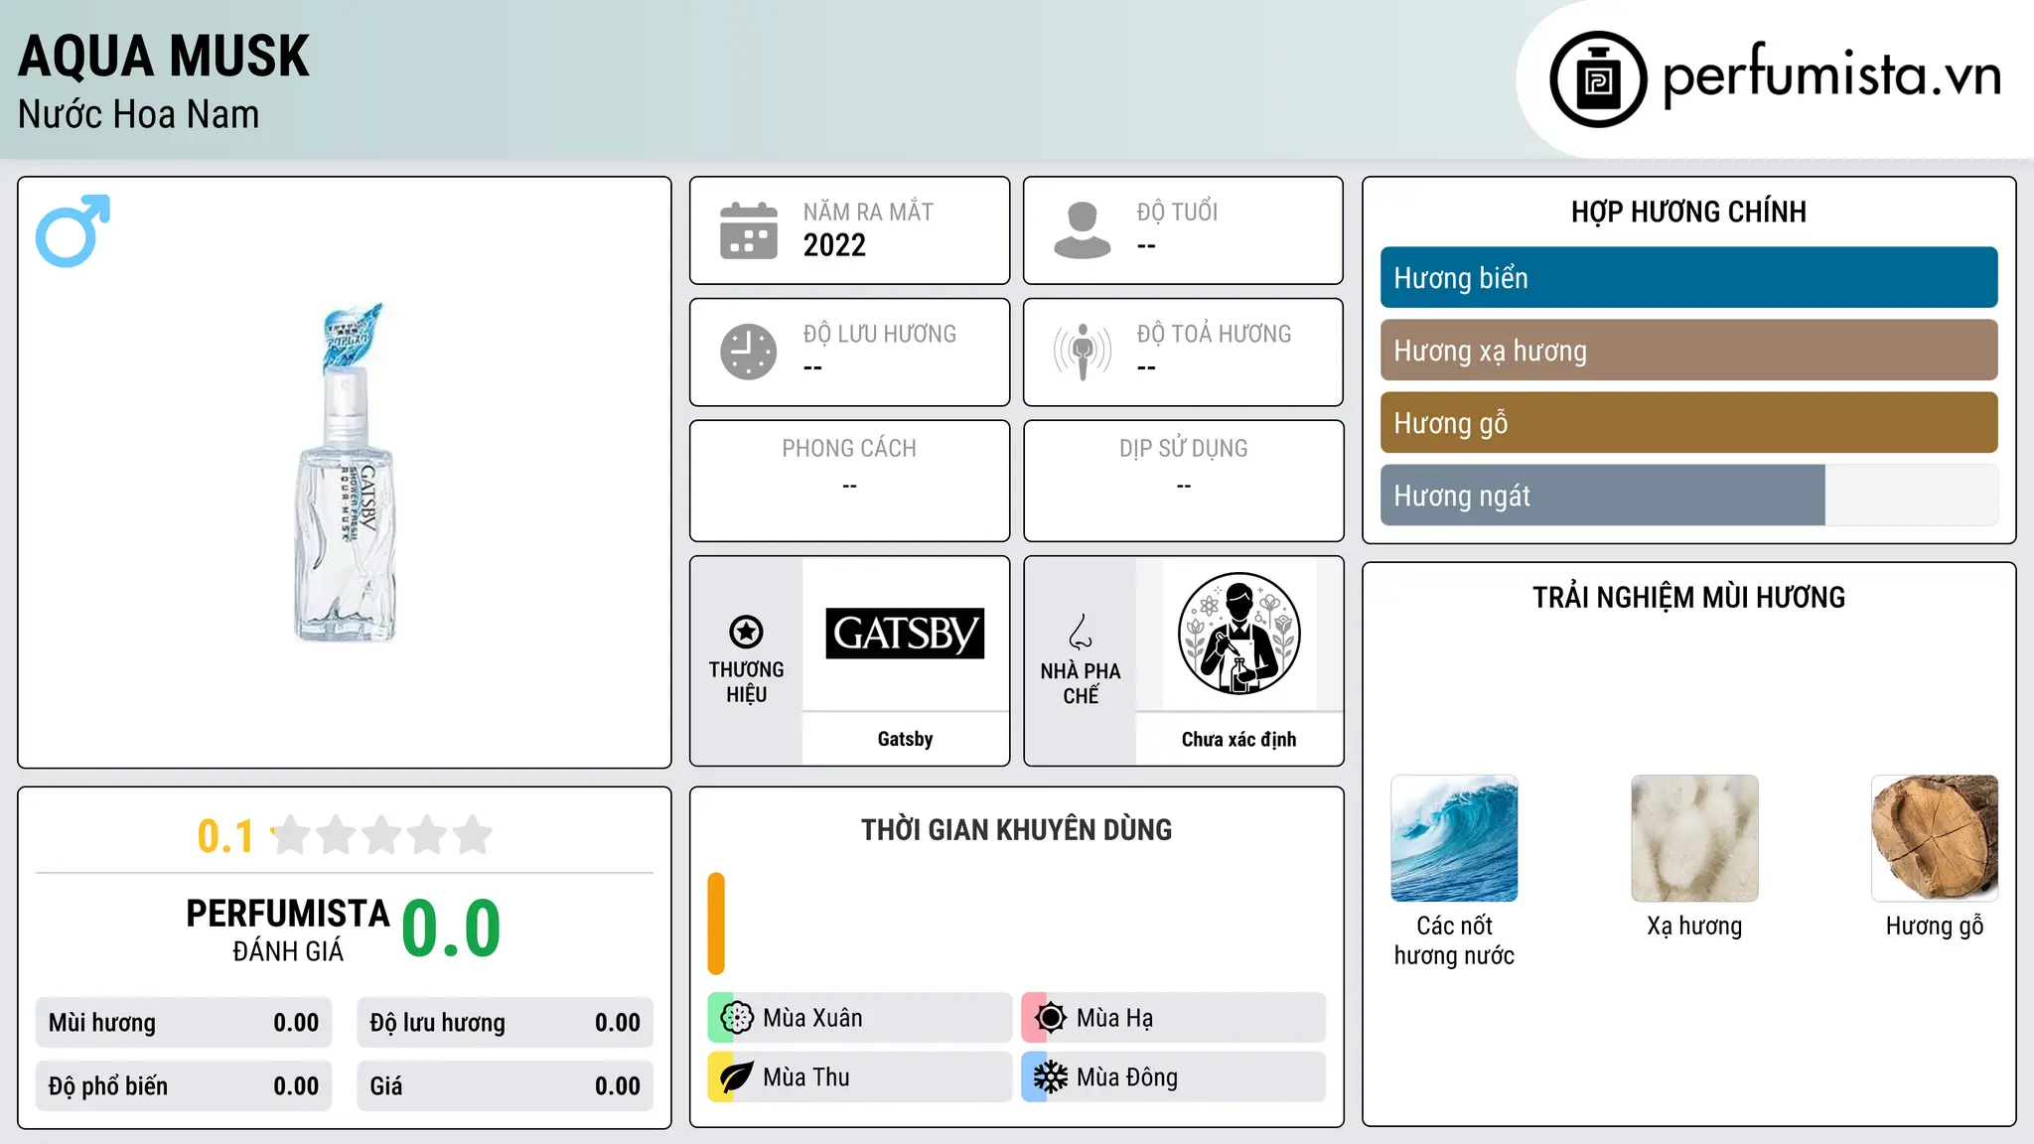
Task: Click the DỊP SỬ DỤNG card
Action: coord(1183,481)
